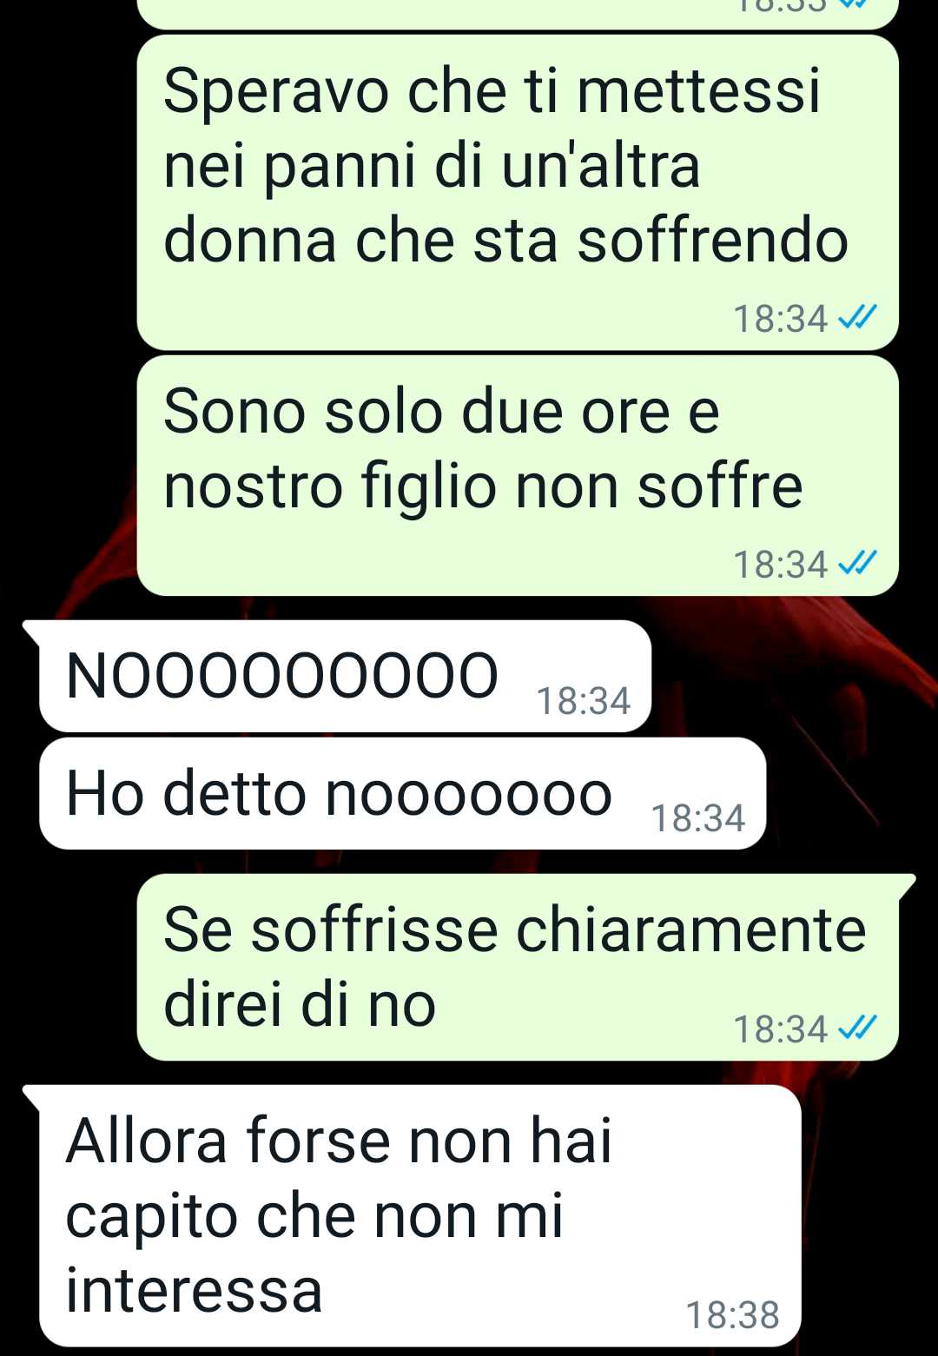Tap the partially visible read tick at top edge
This screenshot has width=938, height=1356.
click(x=855, y=3)
